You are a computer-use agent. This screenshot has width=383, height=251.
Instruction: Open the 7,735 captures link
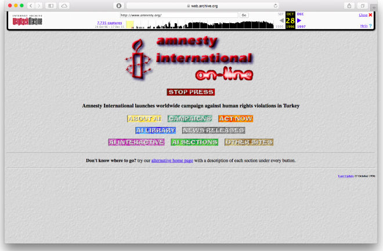tap(110, 23)
